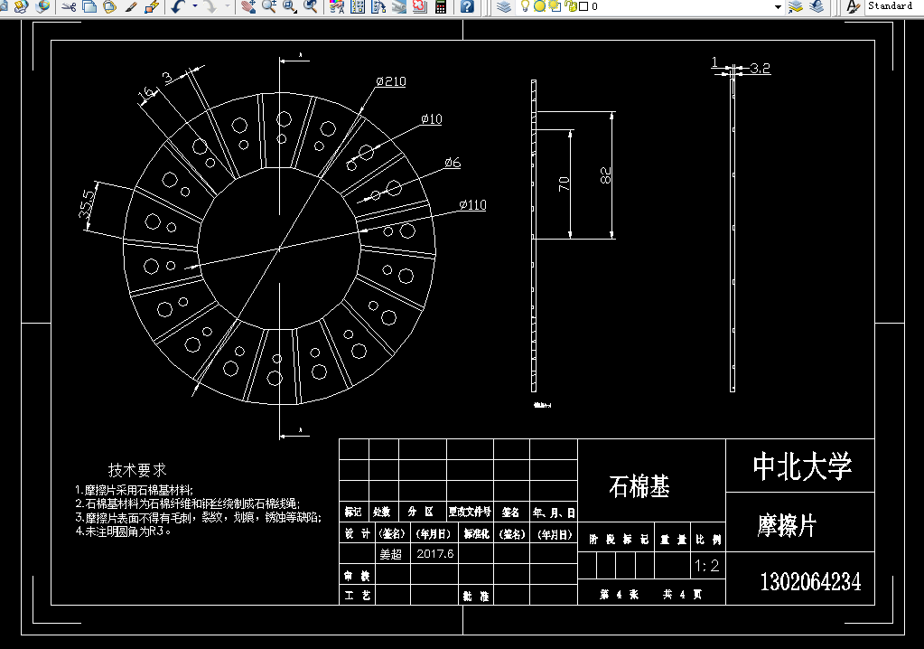
Task: Expand the Undo history dropdown arrow
Action: coord(194,6)
